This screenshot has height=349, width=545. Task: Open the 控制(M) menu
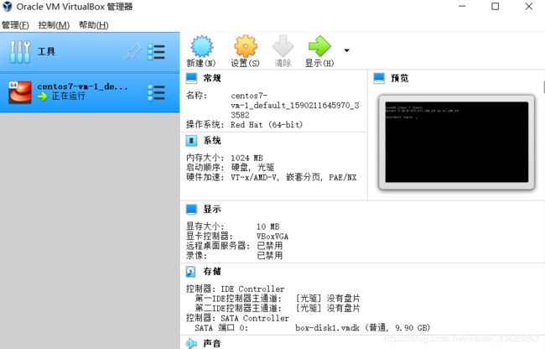pyautogui.click(x=54, y=25)
